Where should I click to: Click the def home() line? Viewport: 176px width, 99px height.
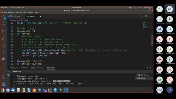pyautogui.click(x=23, y=34)
